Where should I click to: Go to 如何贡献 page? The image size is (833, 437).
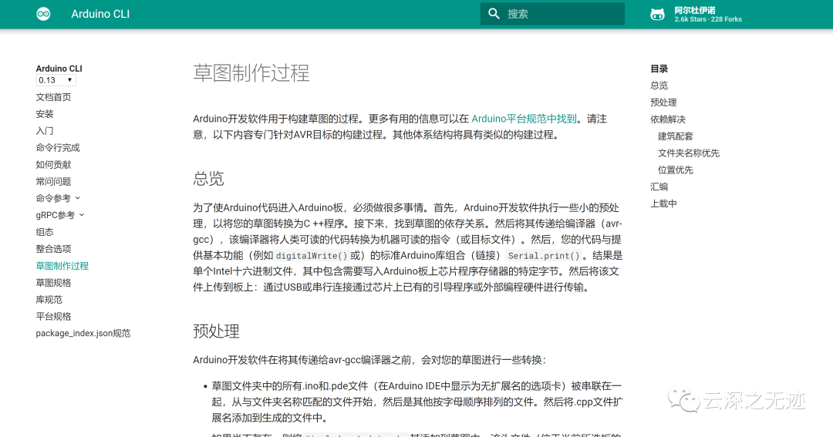point(54,165)
